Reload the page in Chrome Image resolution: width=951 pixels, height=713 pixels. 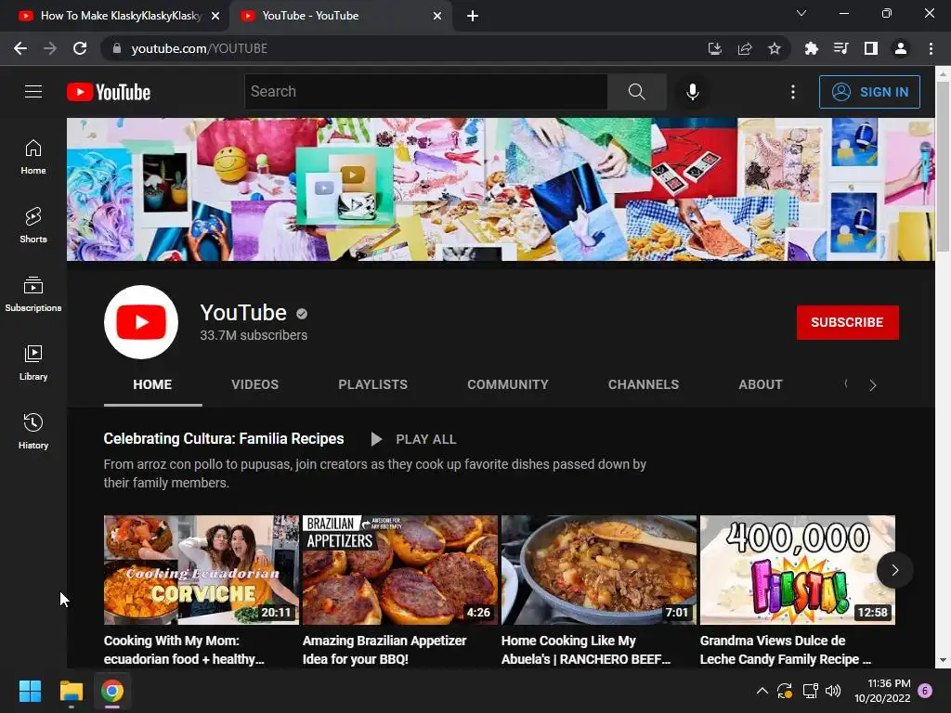pyautogui.click(x=80, y=48)
